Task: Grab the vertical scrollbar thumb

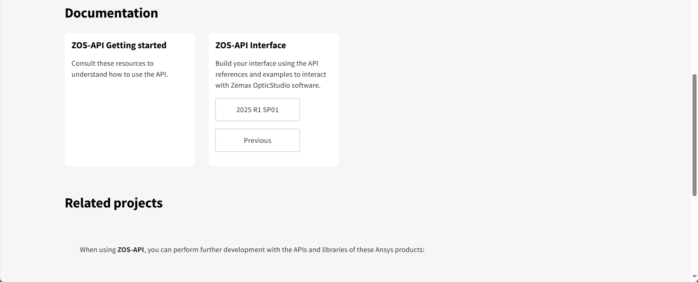Action: (694, 135)
